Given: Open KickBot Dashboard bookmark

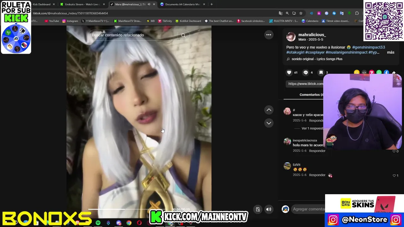Looking at the screenshot, I should coord(188,21).
